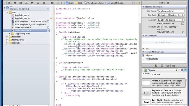Select the Round Rect Button object

pos(164,83)
